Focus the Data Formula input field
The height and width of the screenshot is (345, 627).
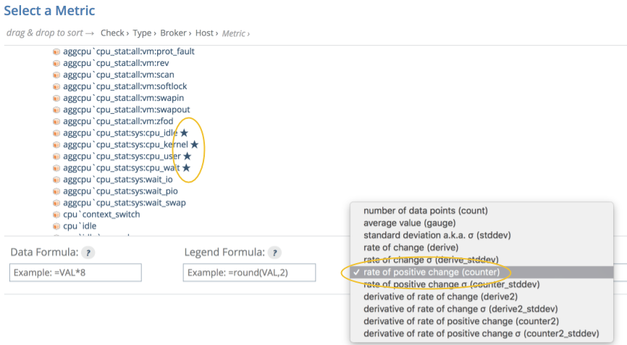75,273
